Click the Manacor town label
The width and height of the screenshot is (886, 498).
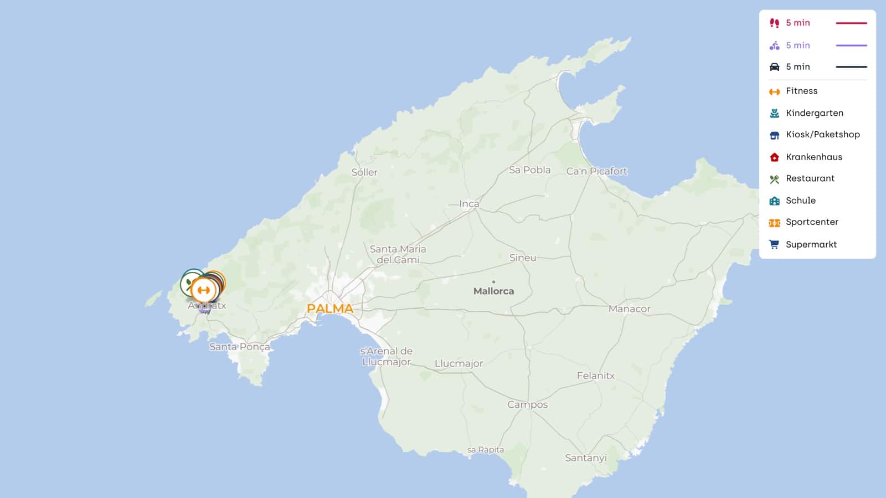pyautogui.click(x=629, y=309)
